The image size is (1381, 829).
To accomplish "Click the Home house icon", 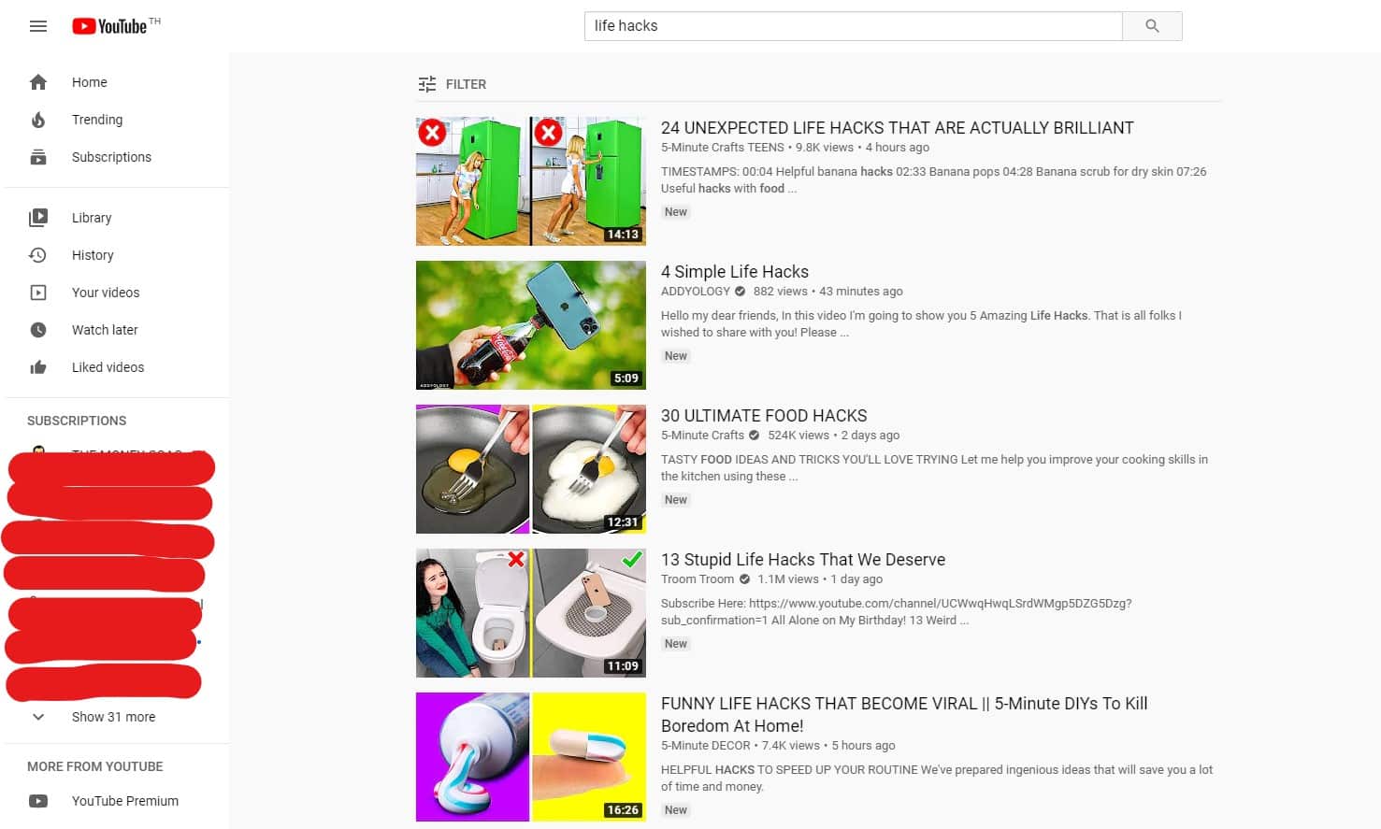I will (38, 82).
